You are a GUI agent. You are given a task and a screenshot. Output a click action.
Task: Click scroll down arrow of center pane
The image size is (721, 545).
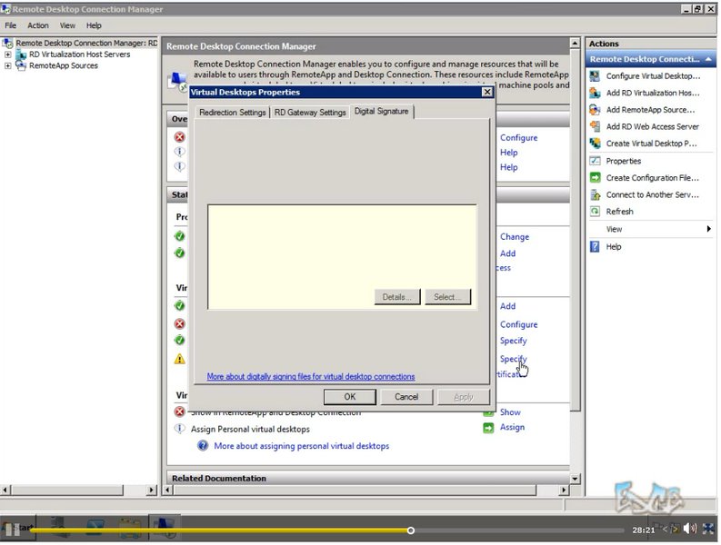coord(576,480)
